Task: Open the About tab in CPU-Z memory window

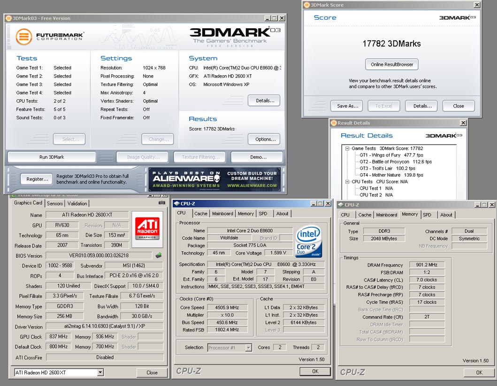Action: tap(446, 215)
